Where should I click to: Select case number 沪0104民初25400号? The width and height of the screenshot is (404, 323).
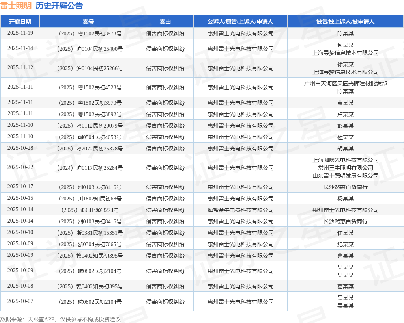point(90,49)
